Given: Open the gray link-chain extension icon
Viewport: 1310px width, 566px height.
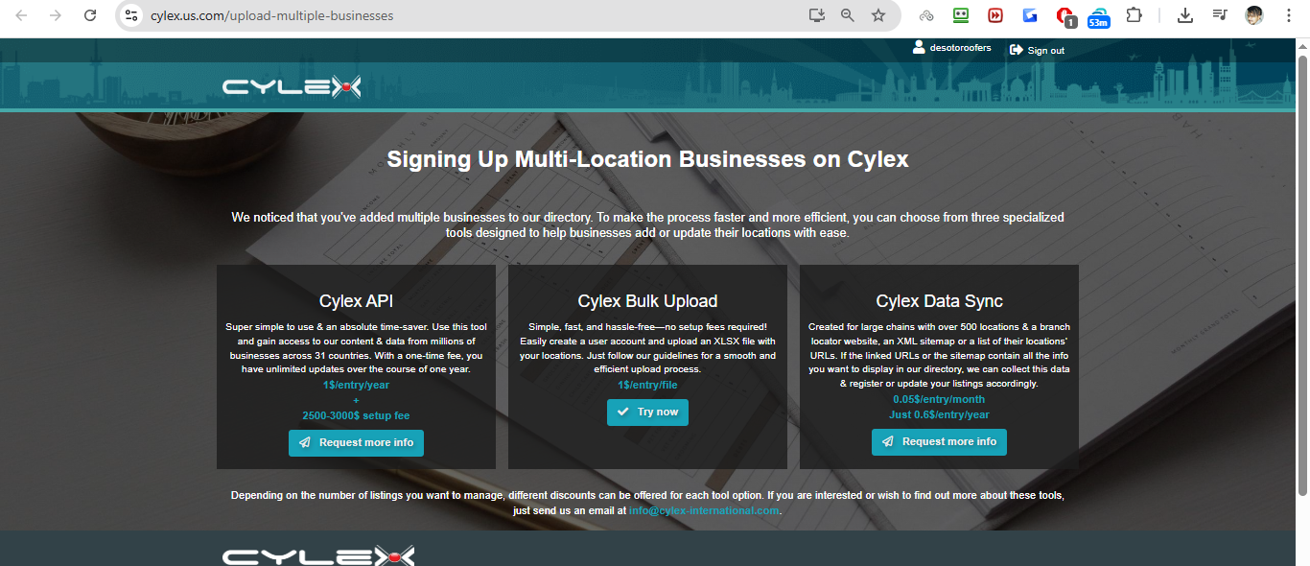Looking at the screenshot, I should [926, 15].
